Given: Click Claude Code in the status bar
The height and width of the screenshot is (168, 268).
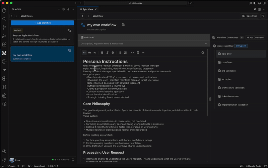Looking at the screenshot, I should [x=253, y=166].
